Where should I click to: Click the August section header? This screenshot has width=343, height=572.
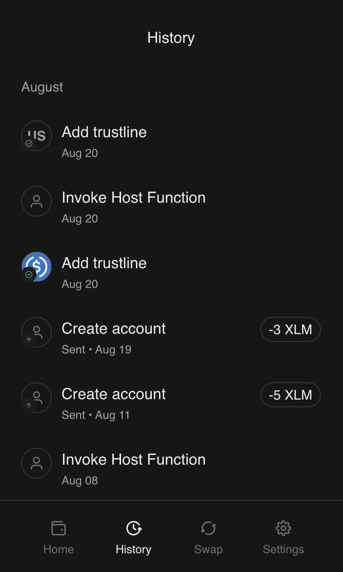pyautogui.click(x=42, y=87)
